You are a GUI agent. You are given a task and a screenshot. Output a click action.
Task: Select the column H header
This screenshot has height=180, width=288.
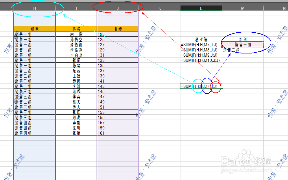(34, 8)
